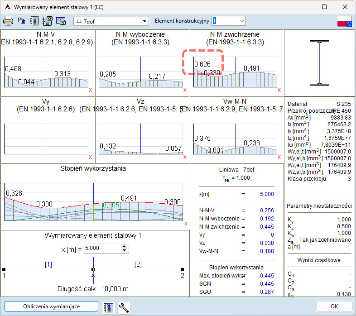Click the screen capture window icon
Viewport: 356px width, 316px height.
click(61, 21)
